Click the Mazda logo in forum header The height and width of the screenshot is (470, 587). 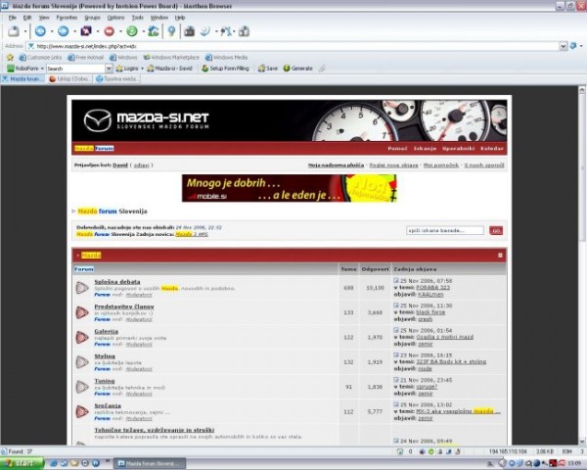(x=98, y=120)
